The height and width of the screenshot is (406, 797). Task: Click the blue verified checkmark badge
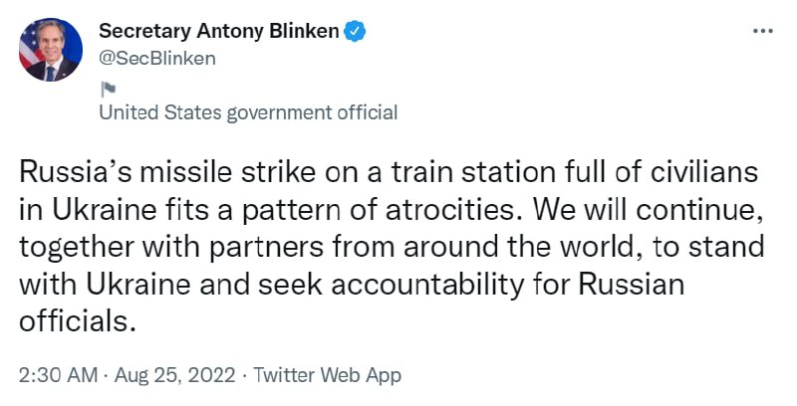[356, 31]
